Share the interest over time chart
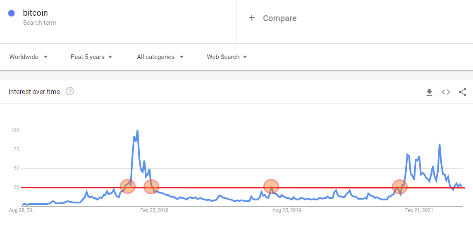473x233 pixels. tap(462, 92)
